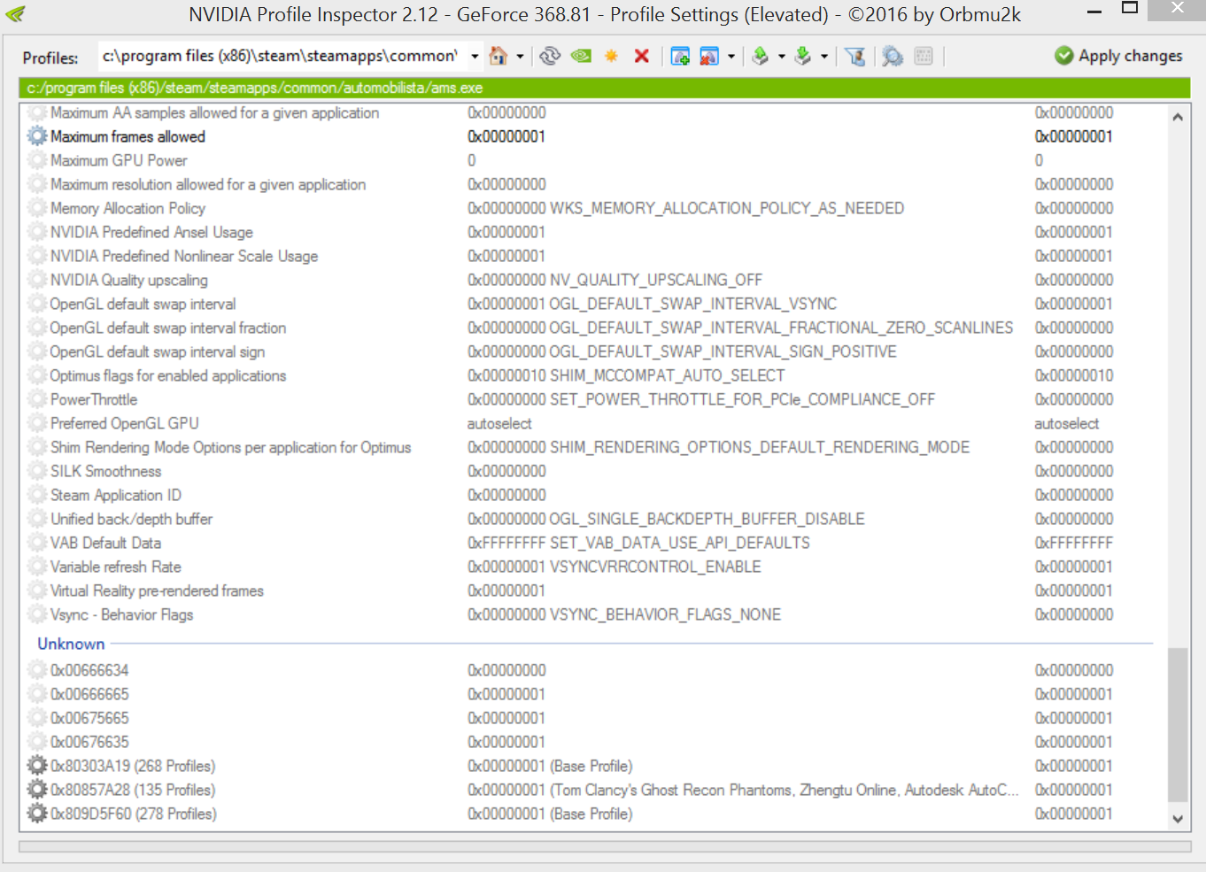Select NVIDIA Predefined Ansel Usage row
This screenshot has width=1206, height=872.
click(x=592, y=232)
